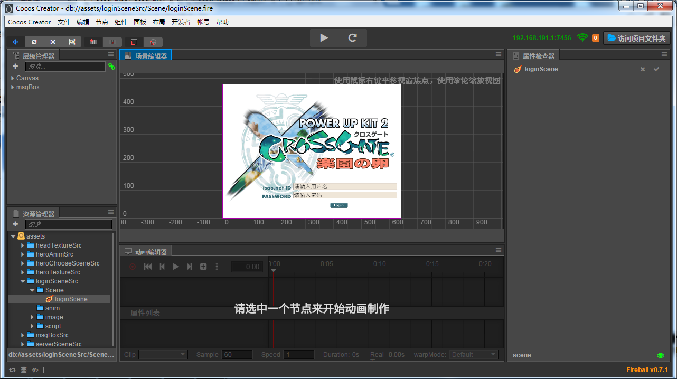The image size is (677, 379).
Task: Open the 布局 menu
Action: [159, 22]
